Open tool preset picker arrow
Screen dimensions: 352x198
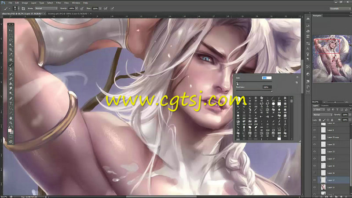[9, 8]
